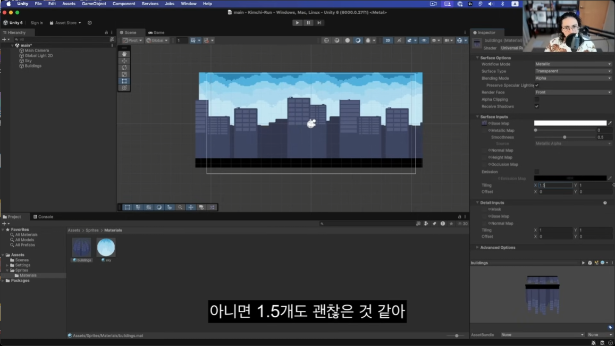Select Sky object in Hierarchy
Image resolution: width=615 pixels, height=346 pixels.
[x=28, y=61]
